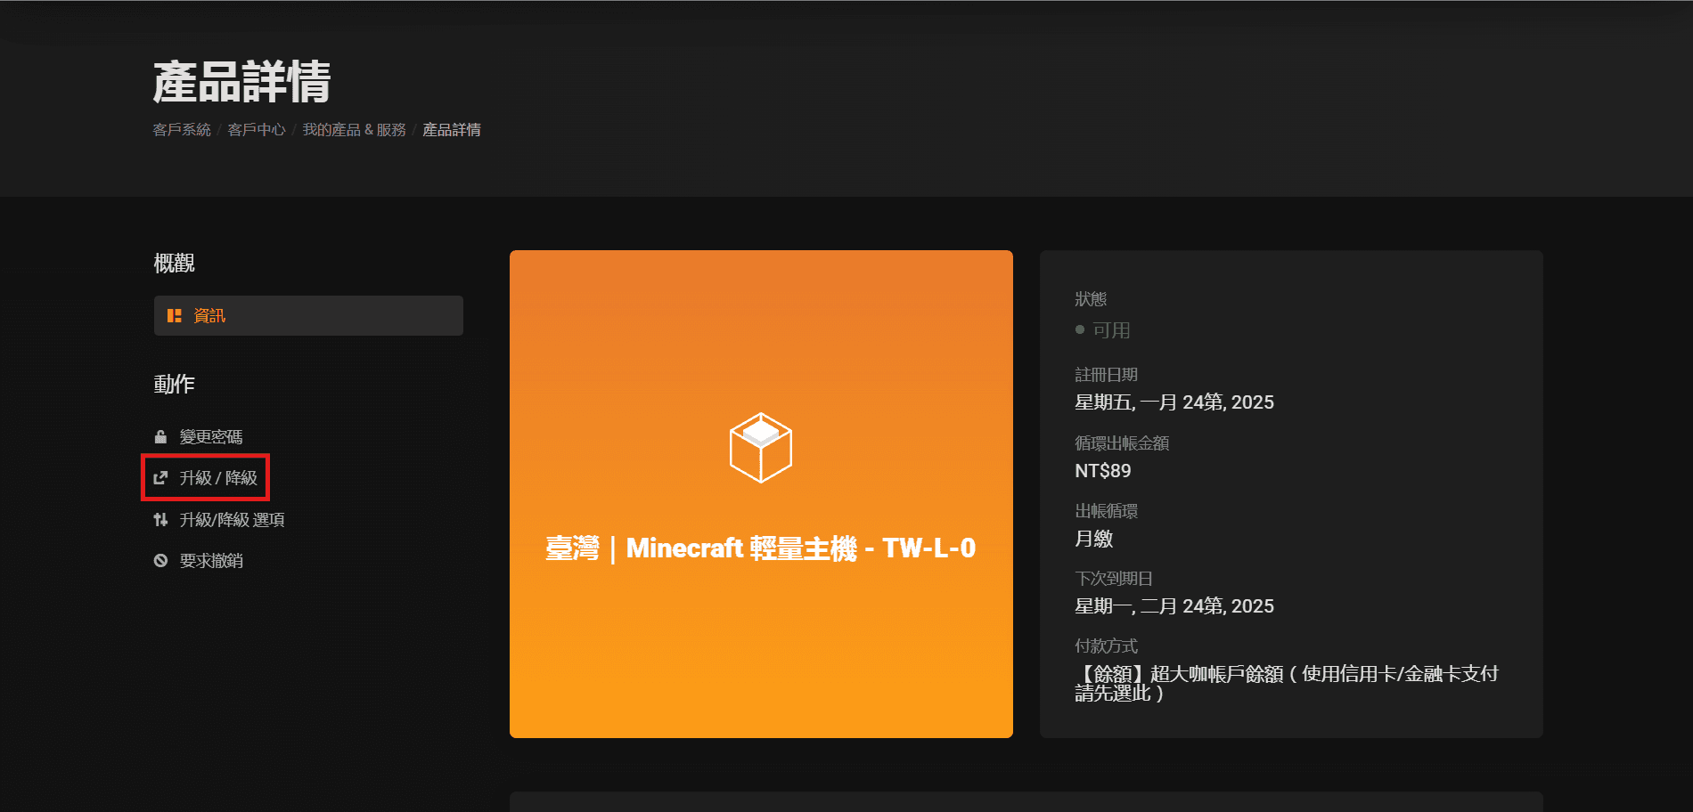Image resolution: width=1693 pixels, height=812 pixels.
Task: Click the 動作 sidebar heading
Action: (174, 385)
